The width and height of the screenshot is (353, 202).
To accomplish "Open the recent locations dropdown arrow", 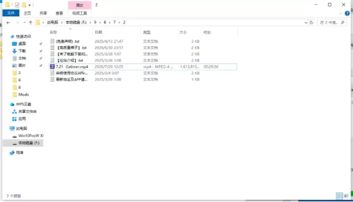I will [x=24, y=22].
